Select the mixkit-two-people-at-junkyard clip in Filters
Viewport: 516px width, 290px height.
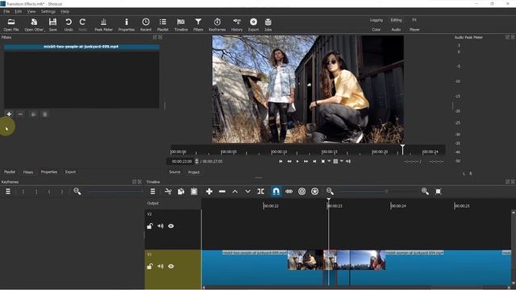[81, 47]
